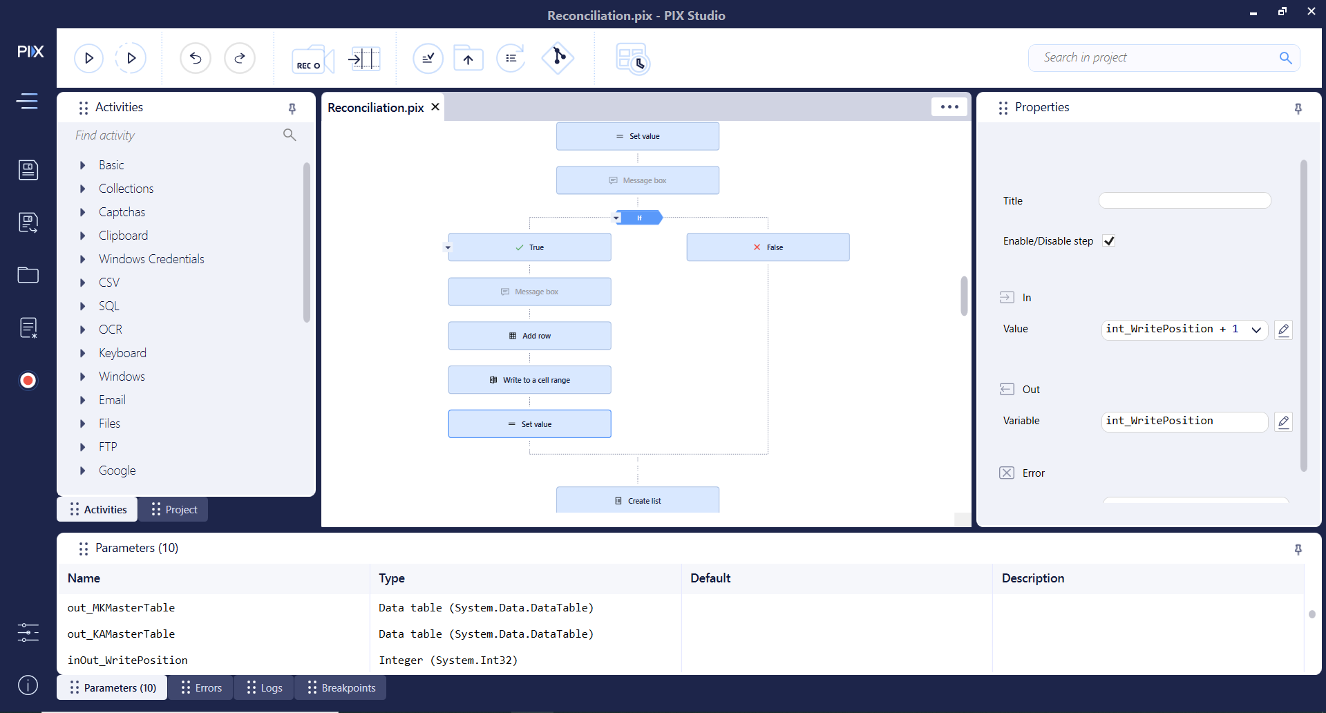Start the REC recorder tool
The width and height of the screenshot is (1326, 713).
coord(312,60)
